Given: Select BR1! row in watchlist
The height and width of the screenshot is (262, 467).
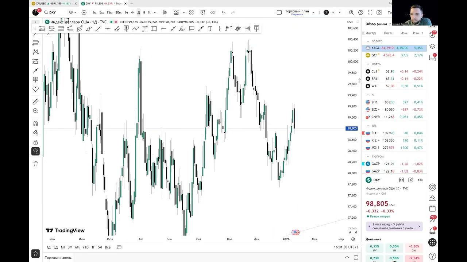Looking at the screenshot, I should pos(394,79).
